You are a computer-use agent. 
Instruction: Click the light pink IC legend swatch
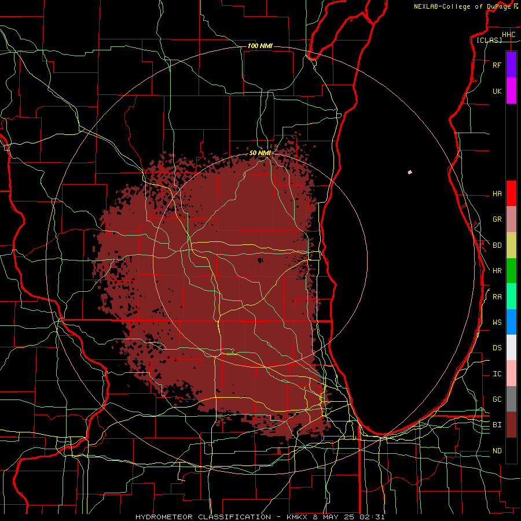[x=511, y=373]
